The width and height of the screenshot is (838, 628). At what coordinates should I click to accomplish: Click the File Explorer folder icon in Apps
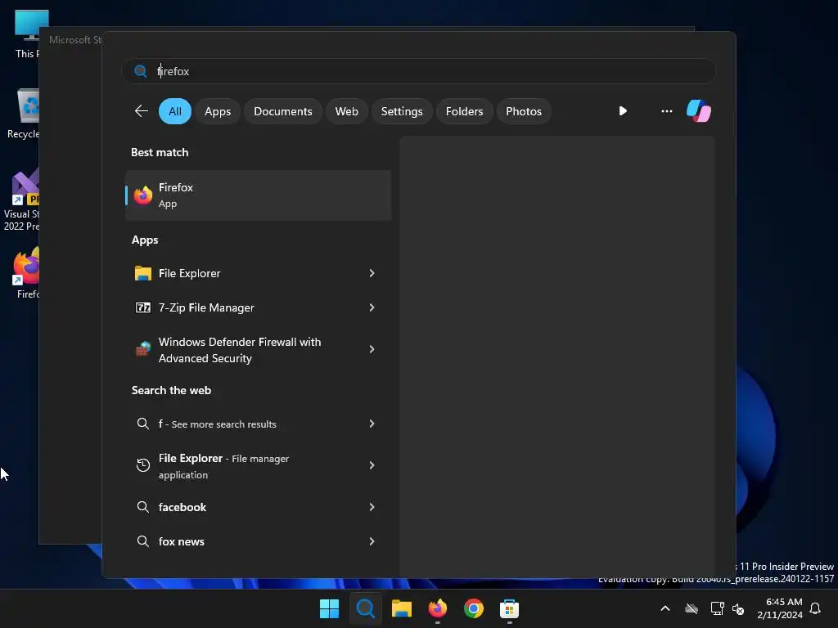(x=142, y=273)
